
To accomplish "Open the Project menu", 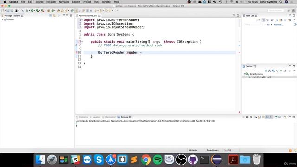I will pyautogui.click(x=87, y=2).
